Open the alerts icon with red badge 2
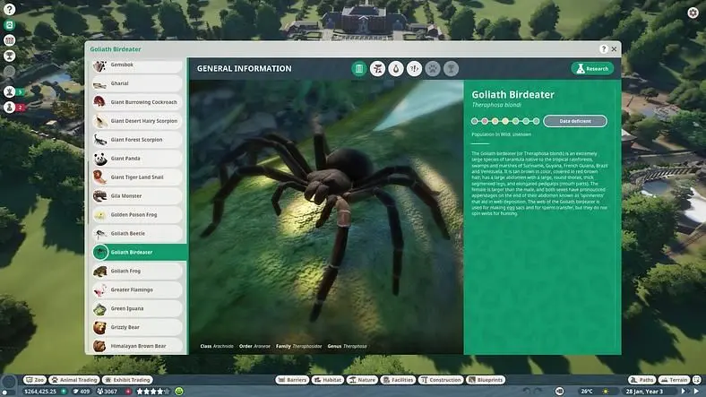Image resolution: width=706 pixels, height=397 pixels. click(10, 108)
